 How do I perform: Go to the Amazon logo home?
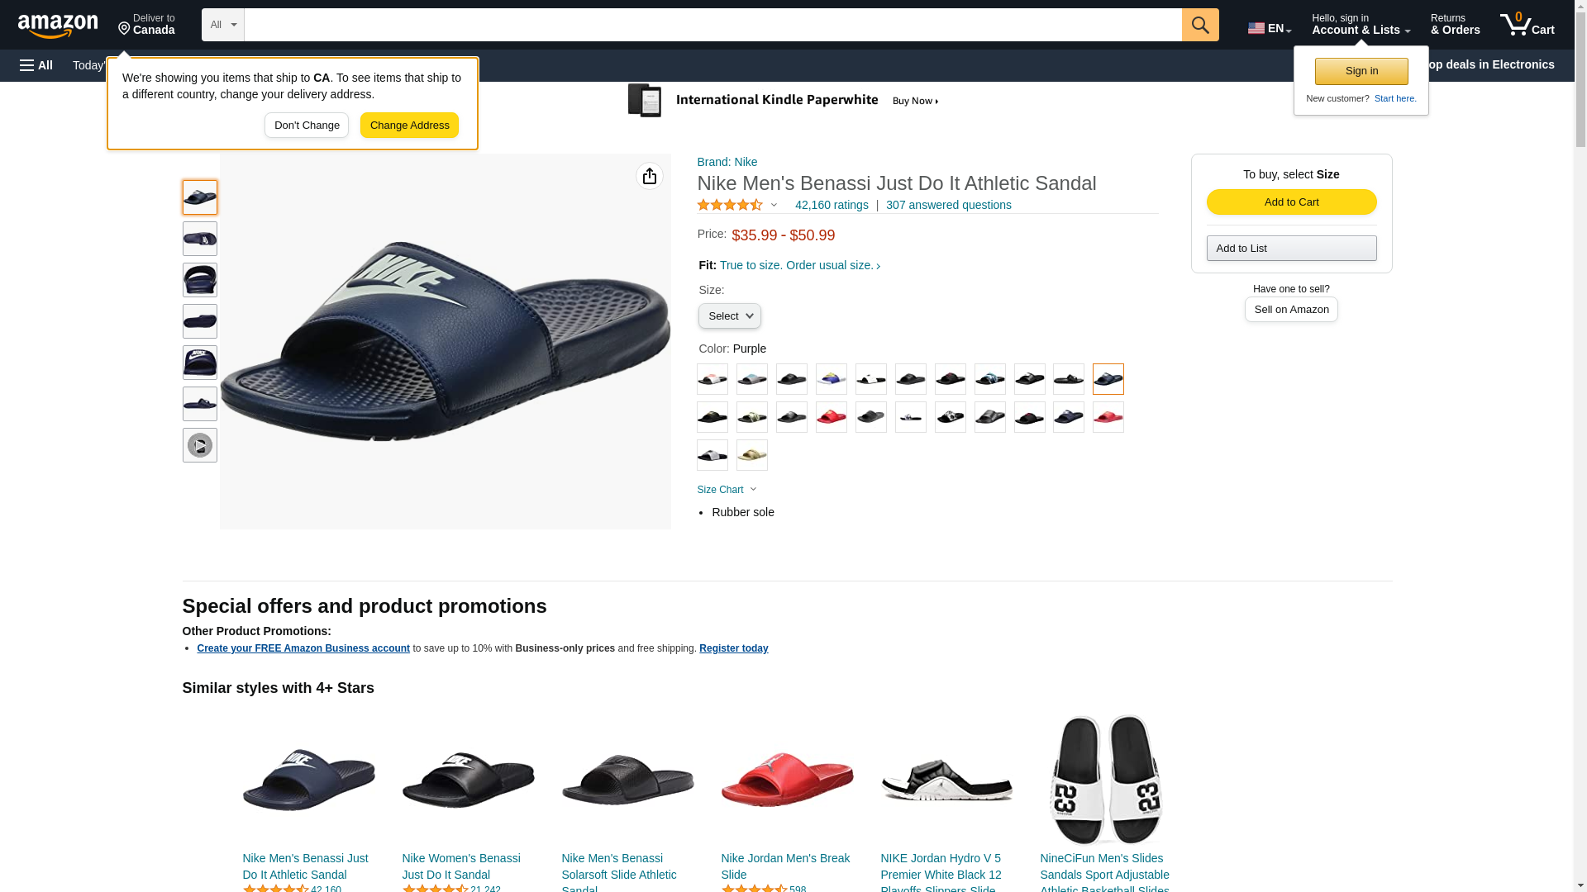[x=58, y=26]
